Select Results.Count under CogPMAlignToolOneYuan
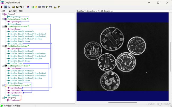The width and height of the screenshot is (172, 107). click(x=17, y=44)
